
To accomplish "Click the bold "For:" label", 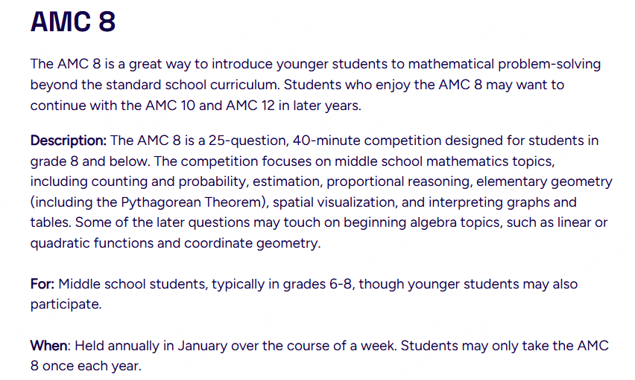I will point(42,284).
